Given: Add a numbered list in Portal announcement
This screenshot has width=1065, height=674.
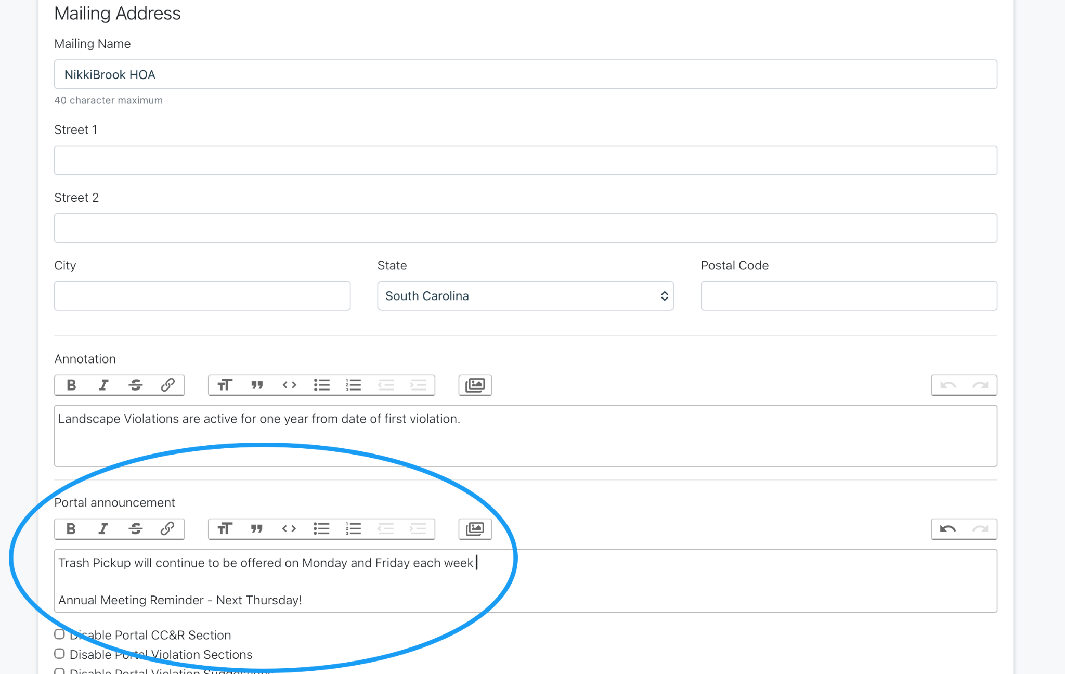Looking at the screenshot, I should (x=353, y=529).
